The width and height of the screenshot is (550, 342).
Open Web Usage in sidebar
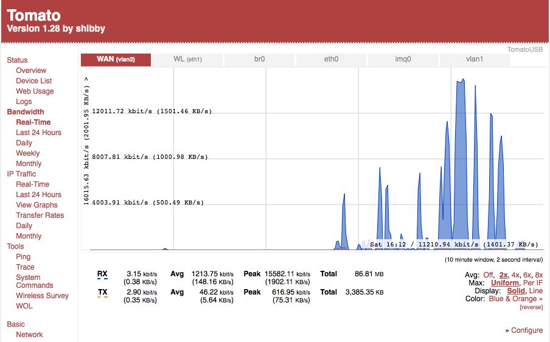point(35,91)
